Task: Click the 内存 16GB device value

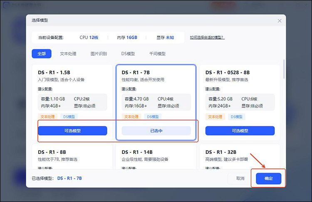Action: coord(127,37)
